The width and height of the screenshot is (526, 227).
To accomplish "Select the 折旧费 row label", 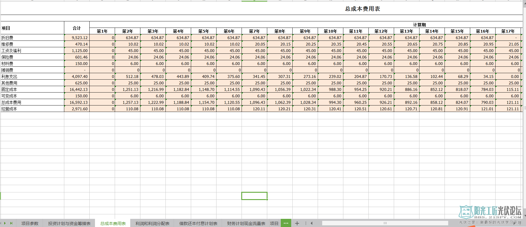I will [x=32, y=38].
